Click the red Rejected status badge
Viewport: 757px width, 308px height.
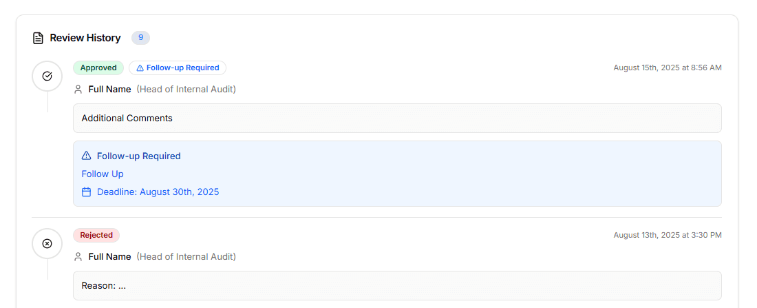[96, 236]
